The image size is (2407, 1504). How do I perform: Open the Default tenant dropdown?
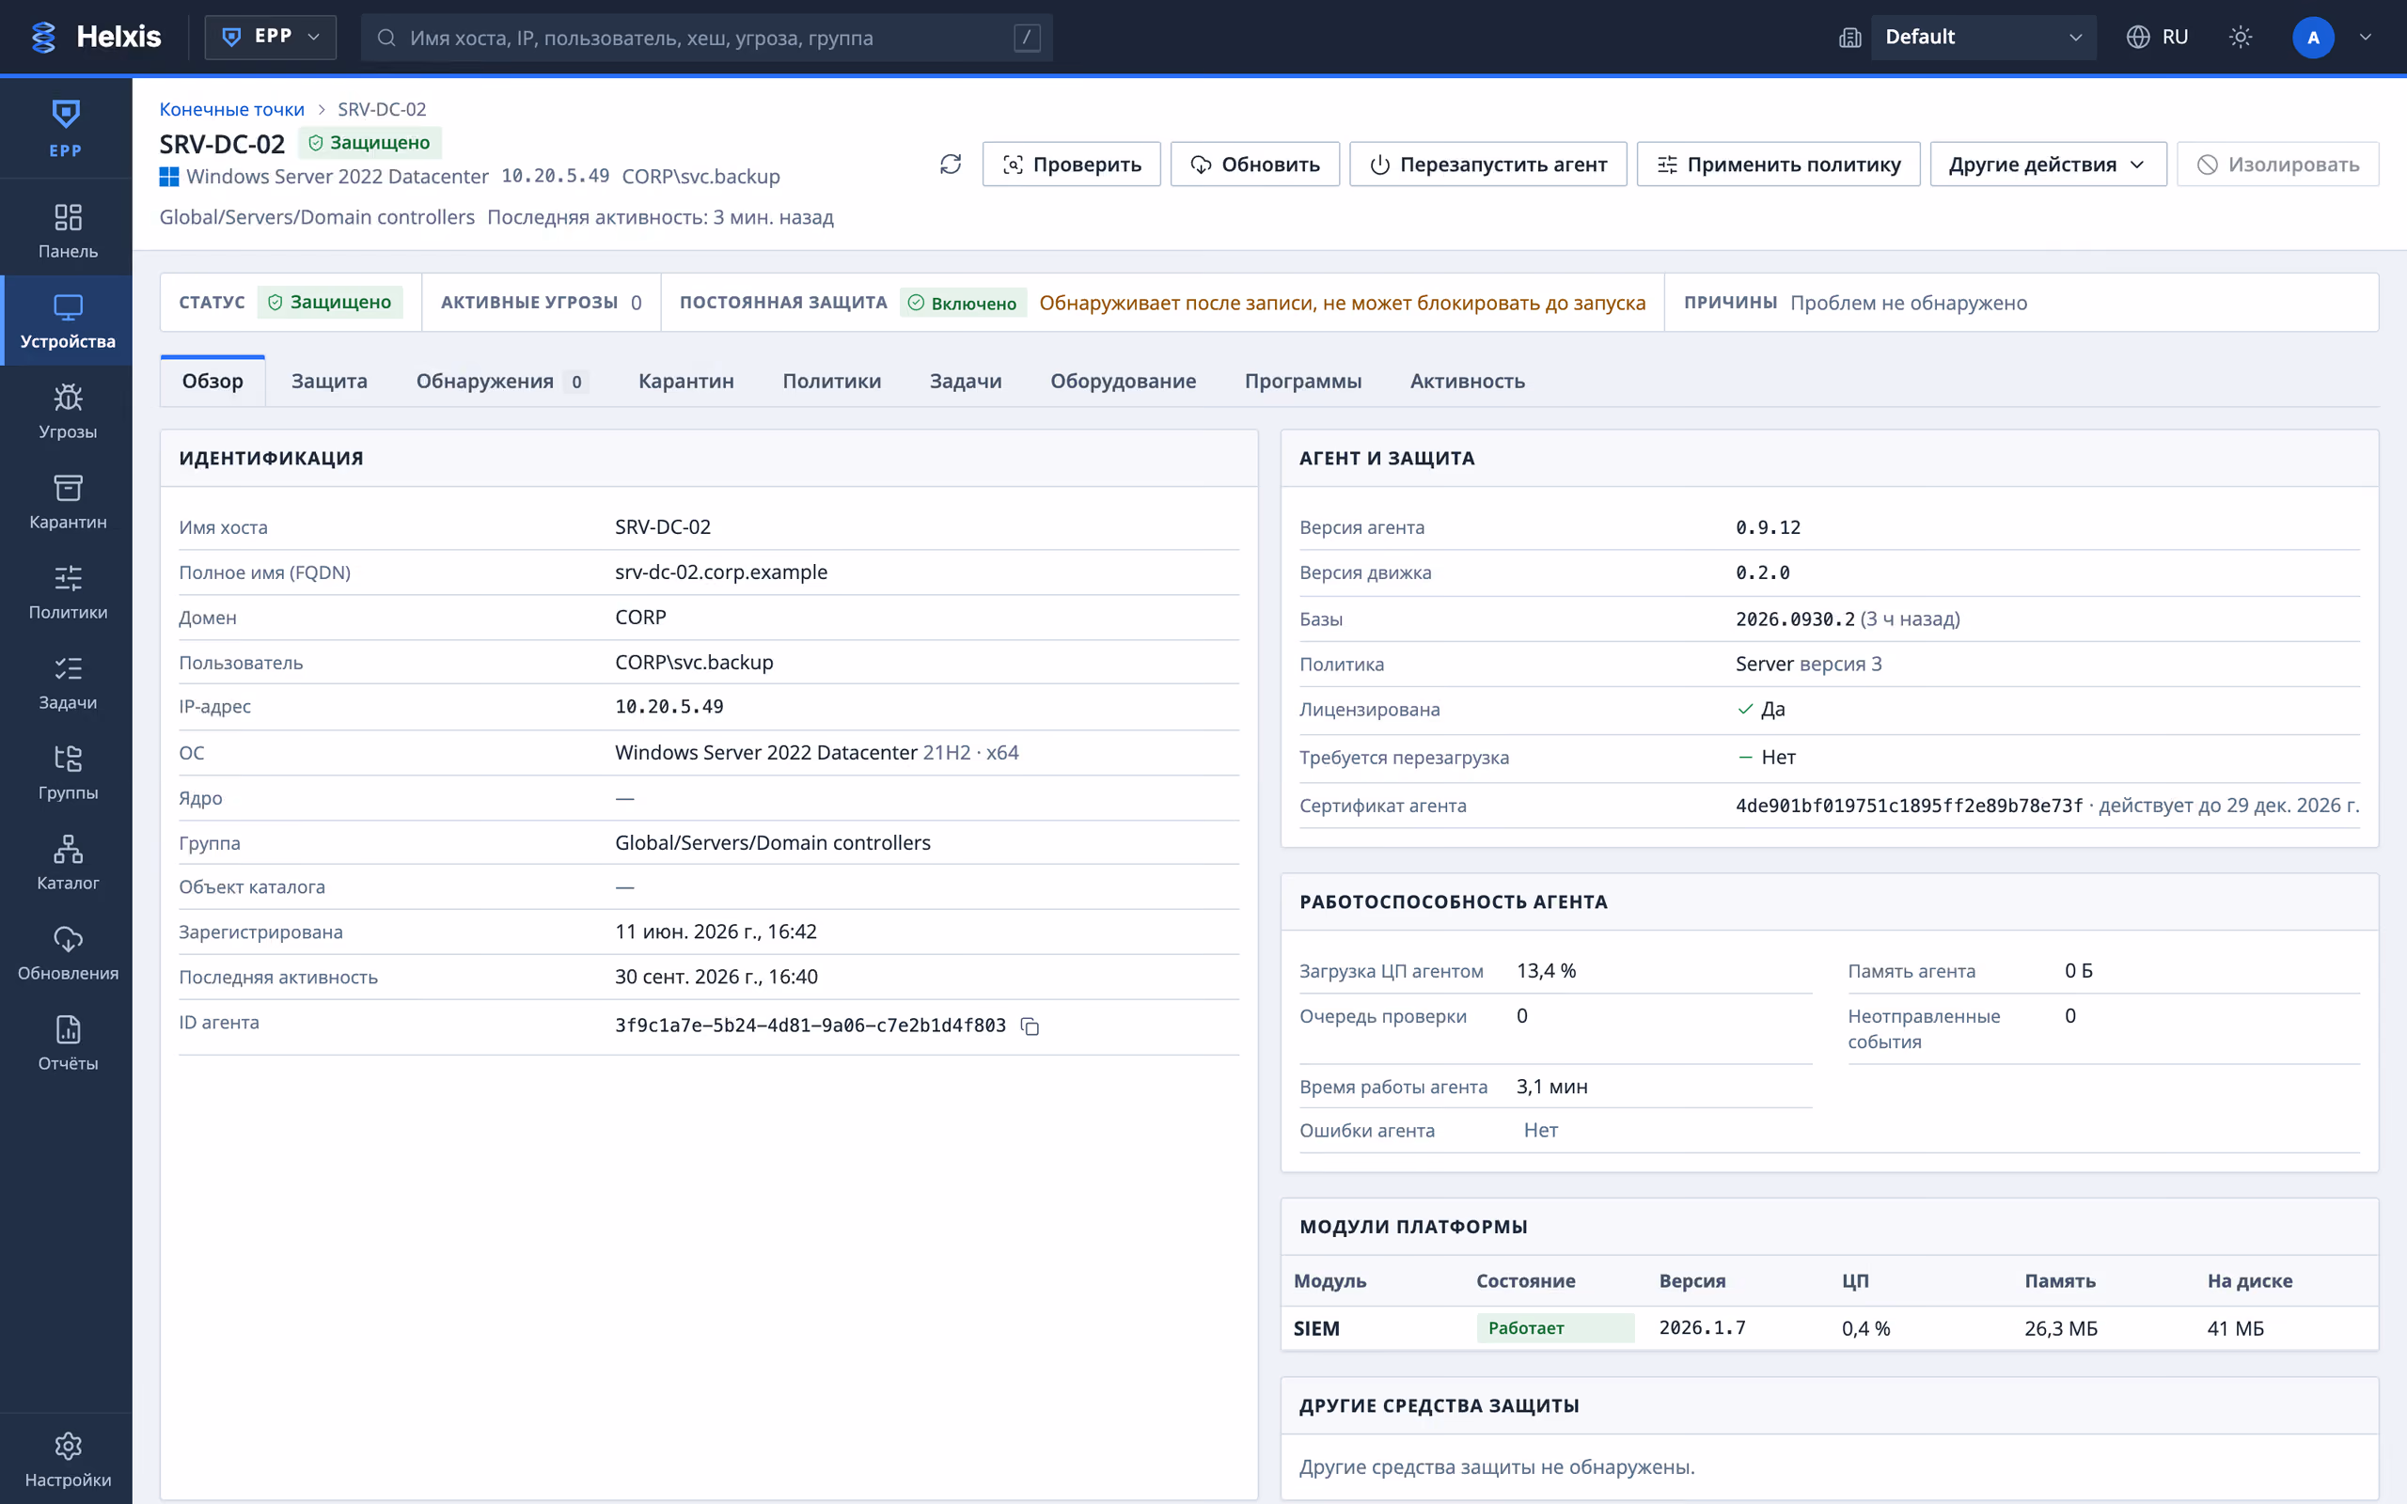1982,37
